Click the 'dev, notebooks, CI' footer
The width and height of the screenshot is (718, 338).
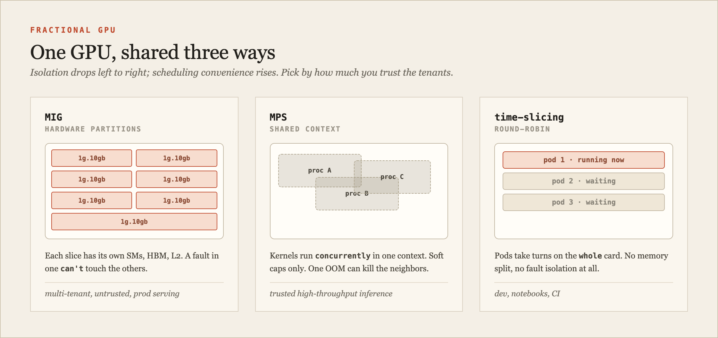click(527, 293)
